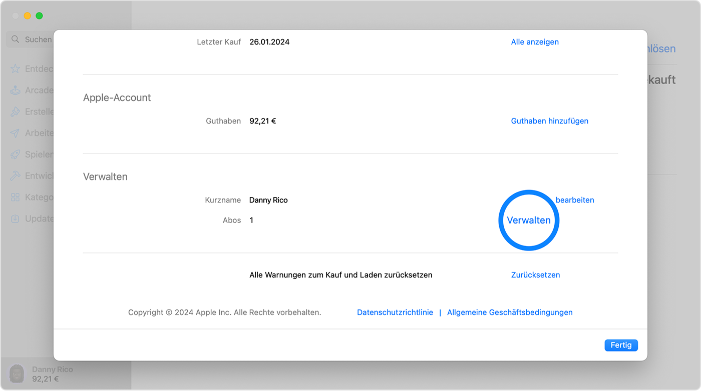This screenshot has height=391, width=701.
Task: Open the Spielen rocket icon
Action: (x=16, y=154)
